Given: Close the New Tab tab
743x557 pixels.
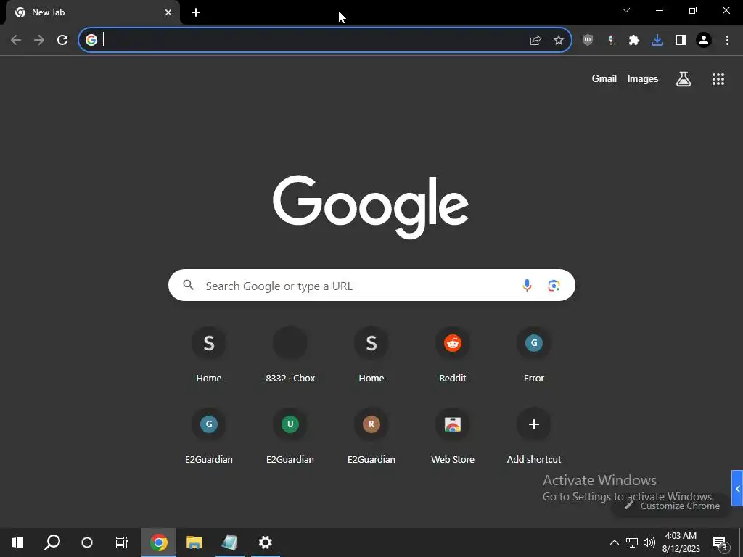Looking at the screenshot, I should [168, 12].
